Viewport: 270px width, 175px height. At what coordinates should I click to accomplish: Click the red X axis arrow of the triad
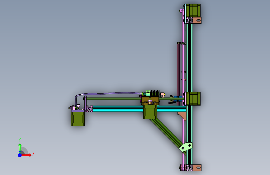[26, 155]
